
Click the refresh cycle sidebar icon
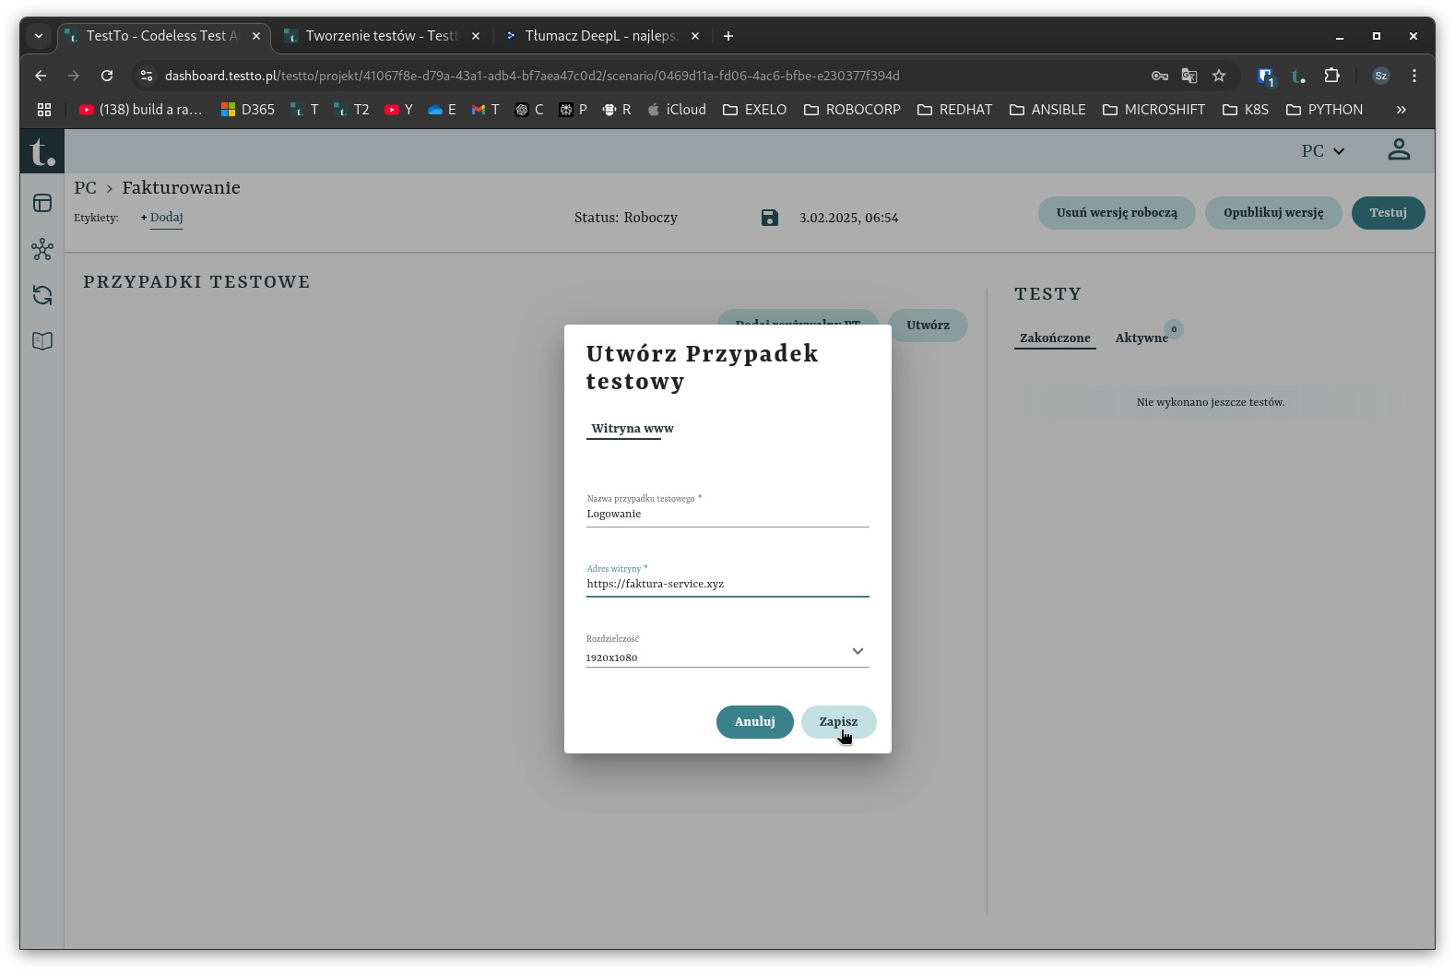[42, 295]
